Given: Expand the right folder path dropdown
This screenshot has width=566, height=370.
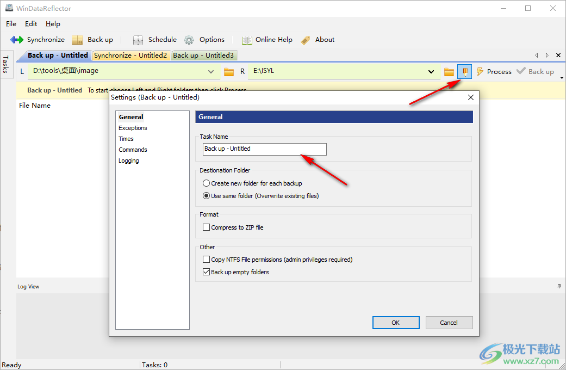Looking at the screenshot, I should tap(431, 72).
